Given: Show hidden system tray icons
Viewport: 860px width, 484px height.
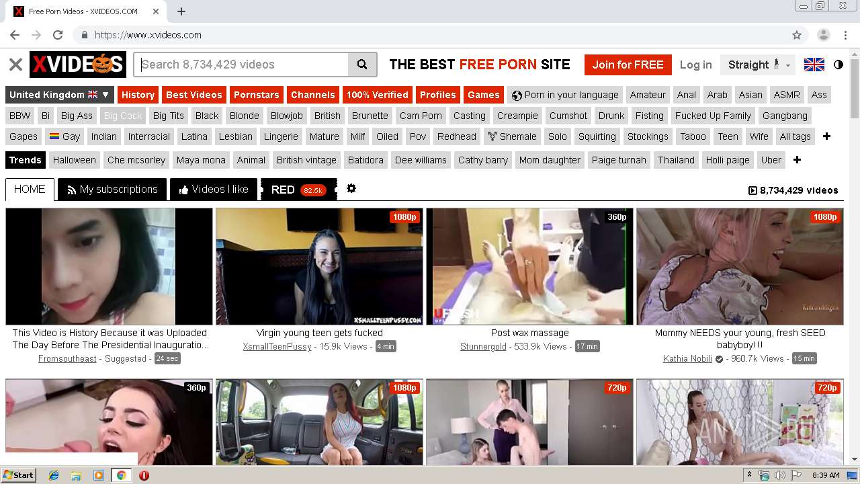Looking at the screenshot, I should 749,475.
